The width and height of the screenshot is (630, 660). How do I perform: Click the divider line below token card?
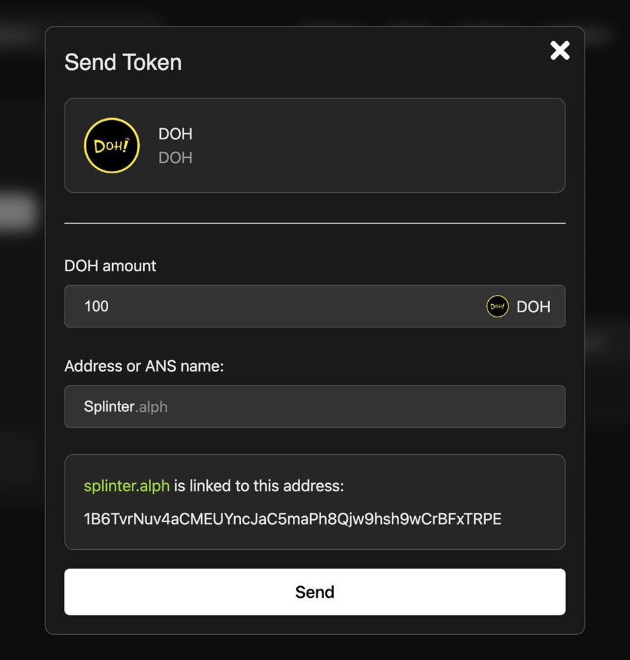pyautogui.click(x=315, y=224)
